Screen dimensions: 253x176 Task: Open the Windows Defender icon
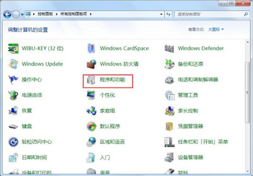pyautogui.click(x=169, y=49)
